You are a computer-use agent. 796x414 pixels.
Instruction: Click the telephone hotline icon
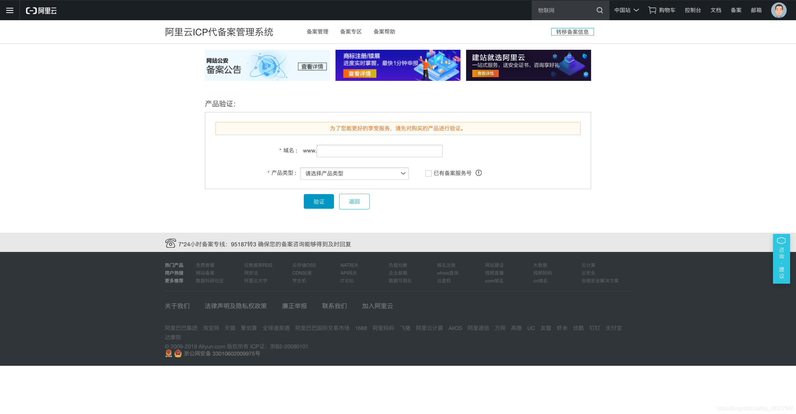(x=170, y=243)
